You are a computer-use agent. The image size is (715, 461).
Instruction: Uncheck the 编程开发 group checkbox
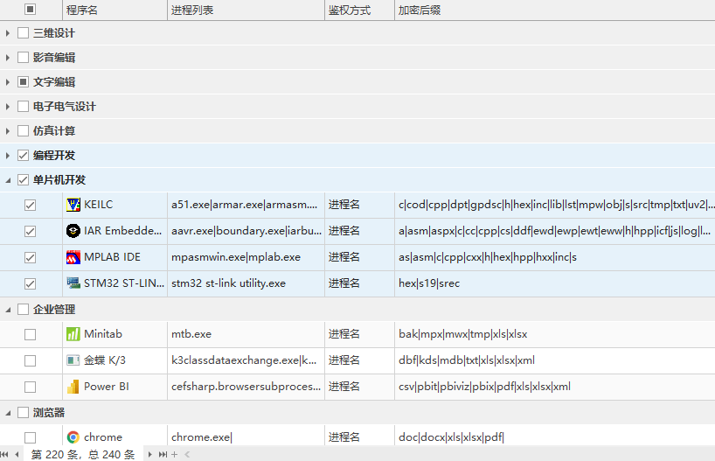tap(23, 155)
